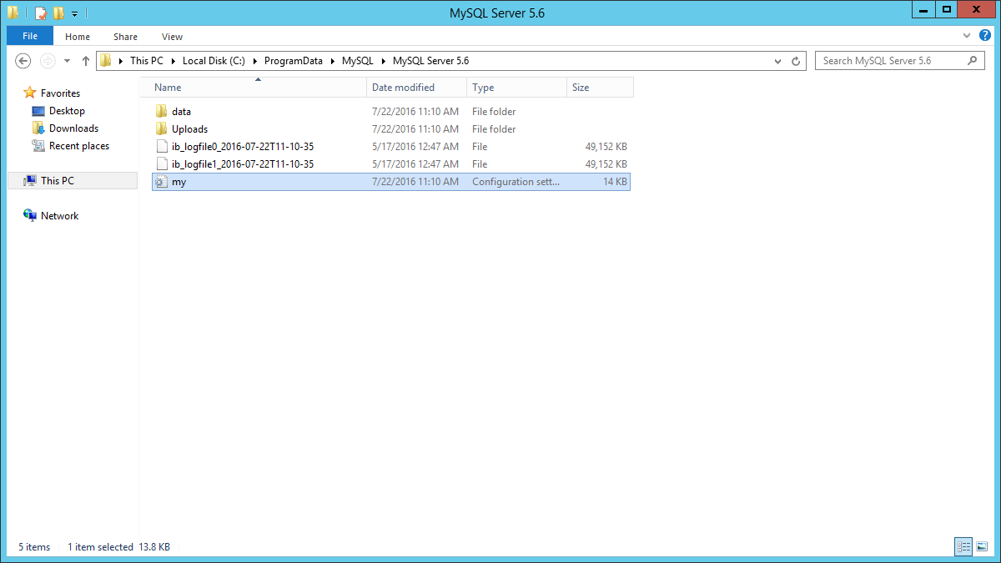The width and height of the screenshot is (1001, 563).
Task: Refresh the current folder view
Action: [x=796, y=61]
